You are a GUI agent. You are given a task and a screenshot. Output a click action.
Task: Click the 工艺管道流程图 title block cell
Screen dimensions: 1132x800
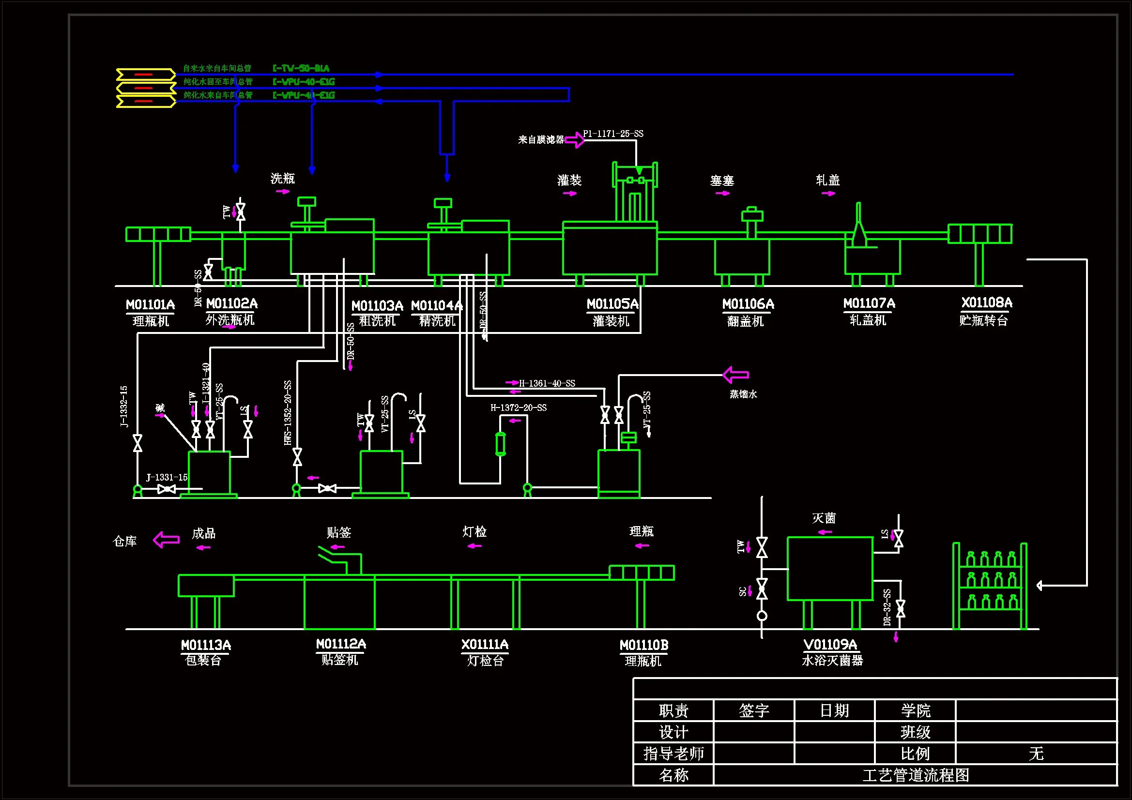[915, 775]
